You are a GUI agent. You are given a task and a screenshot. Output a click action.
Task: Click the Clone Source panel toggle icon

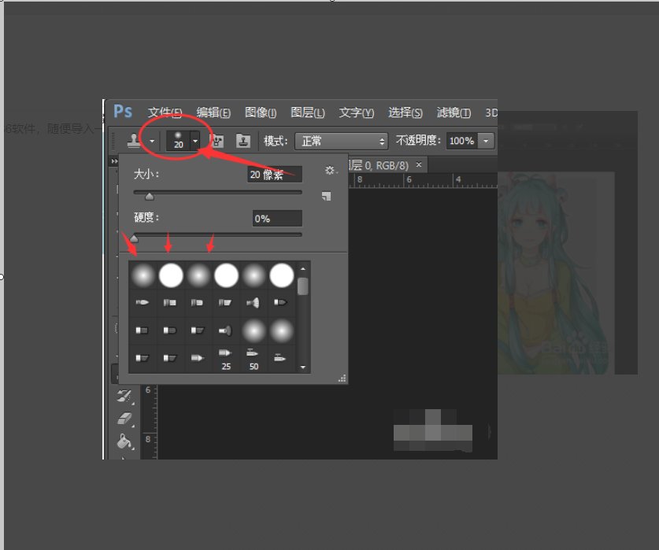click(x=244, y=142)
